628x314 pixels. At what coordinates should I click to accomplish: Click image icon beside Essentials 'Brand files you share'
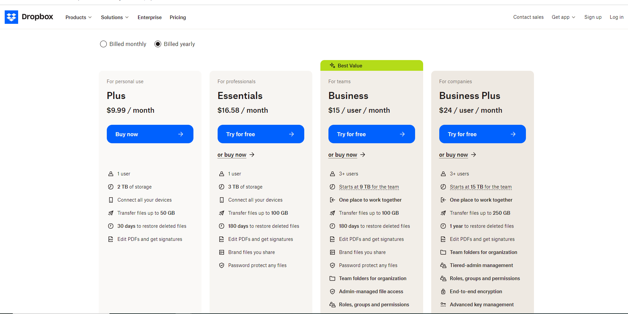pyautogui.click(x=222, y=252)
